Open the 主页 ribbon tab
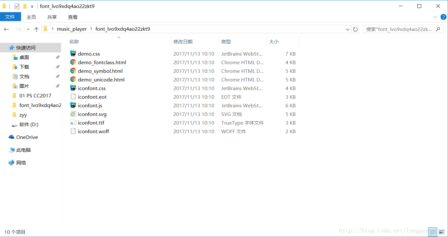 coord(31,17)
